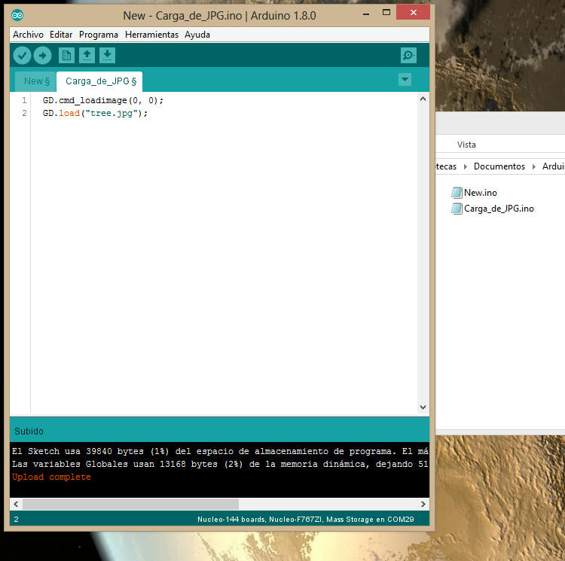
Task: Expand the breadcrumb arrow after Documentos
Action: 533,166
